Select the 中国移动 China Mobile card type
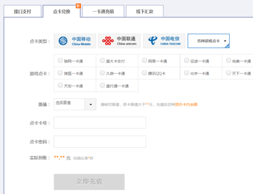 click(75, 41)
